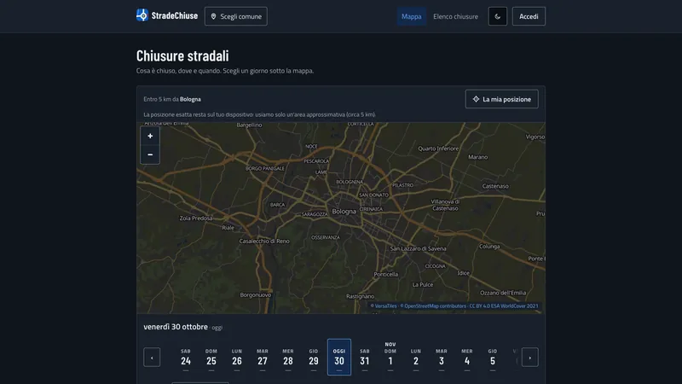Click San Lazzaro di Savena label
Screen dimensions: 682x384
click(418, 248)
